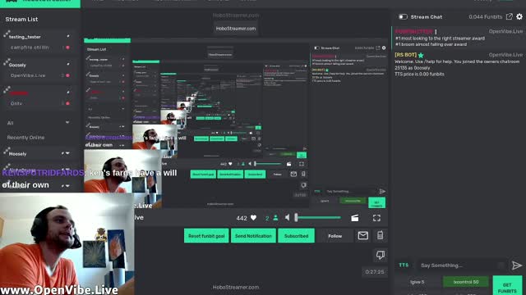
Task: Expand the Moosely stream entry
Action: 67,153
